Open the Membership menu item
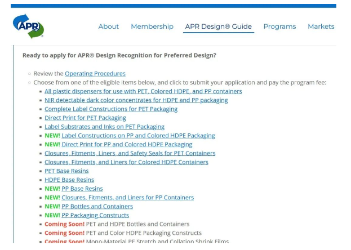The width and height of the screenshot is (351, 250). pyautogui.click(x=152, y=26)
